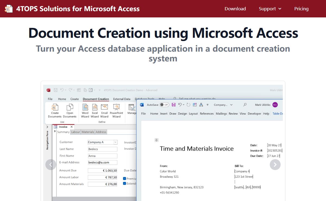The width and height of the screenshot is (326, 201).
Task: Click the '[28 May 23]' date value
Action: tap(274, 145)
